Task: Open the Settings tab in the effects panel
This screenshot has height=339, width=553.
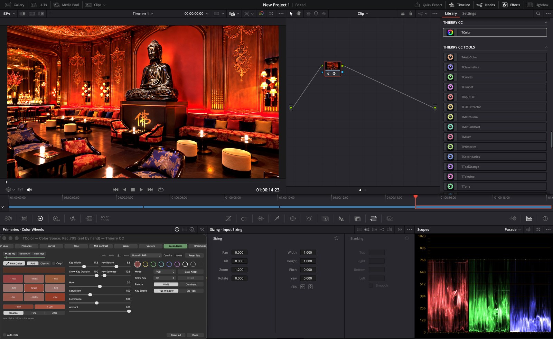Action: point(469,13)
